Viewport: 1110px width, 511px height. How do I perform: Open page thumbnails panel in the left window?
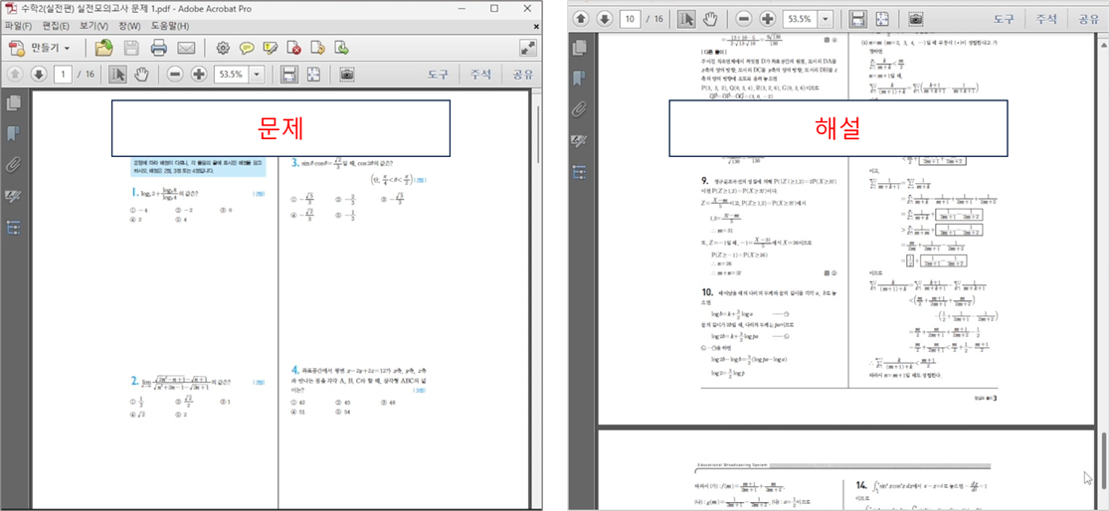click(14, 102)
